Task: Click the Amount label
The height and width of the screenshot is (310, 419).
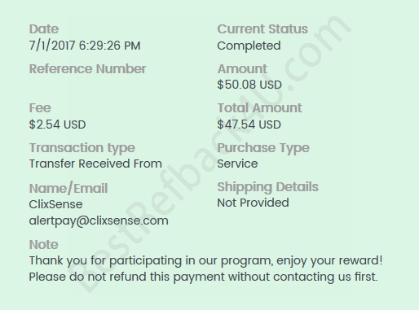Action: [x=242, y=69]
